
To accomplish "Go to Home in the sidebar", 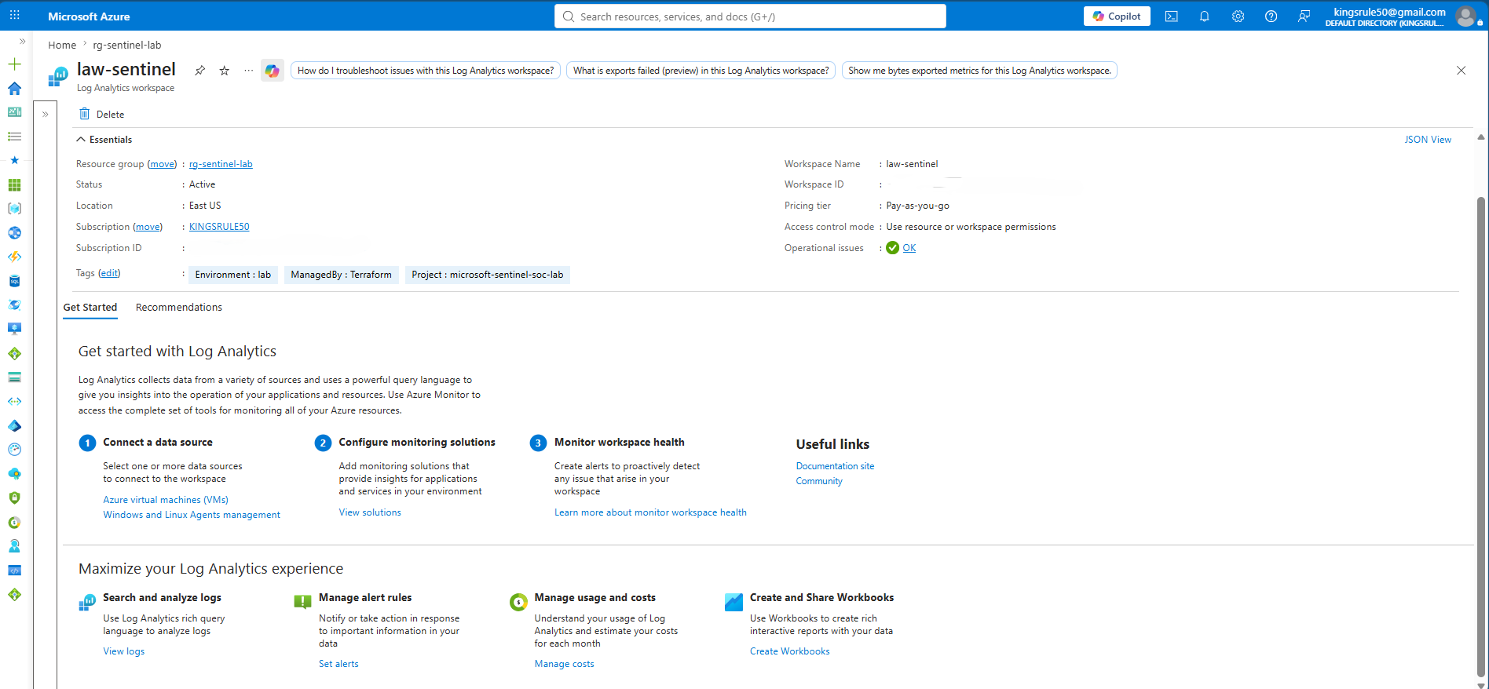I will pyautogui.click(x=14, y=89).
